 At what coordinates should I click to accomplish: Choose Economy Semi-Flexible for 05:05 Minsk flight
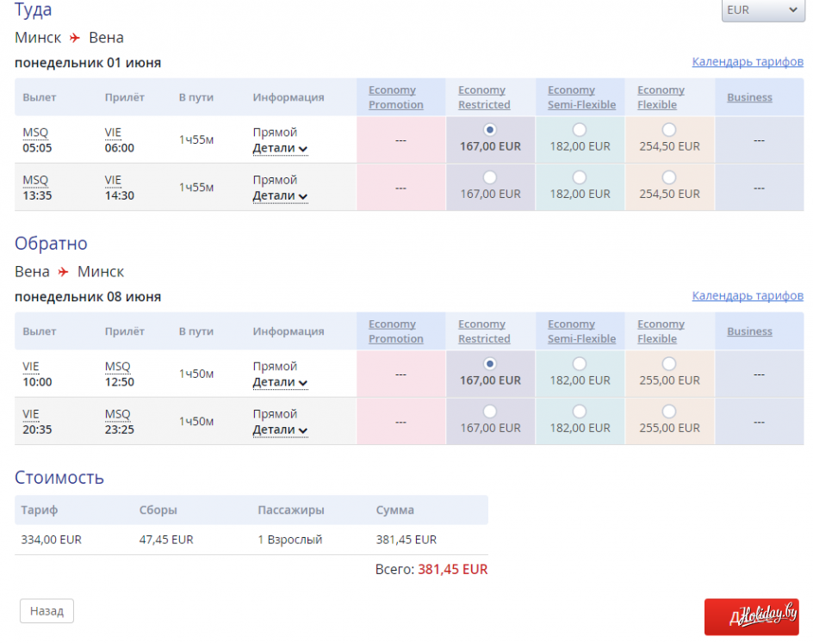coord(580,130)
